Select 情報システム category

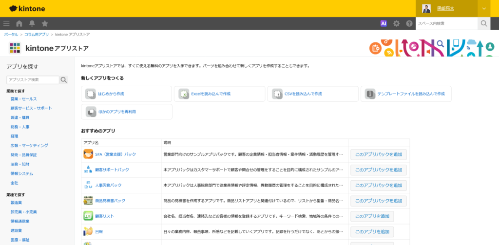click(21, 174)
